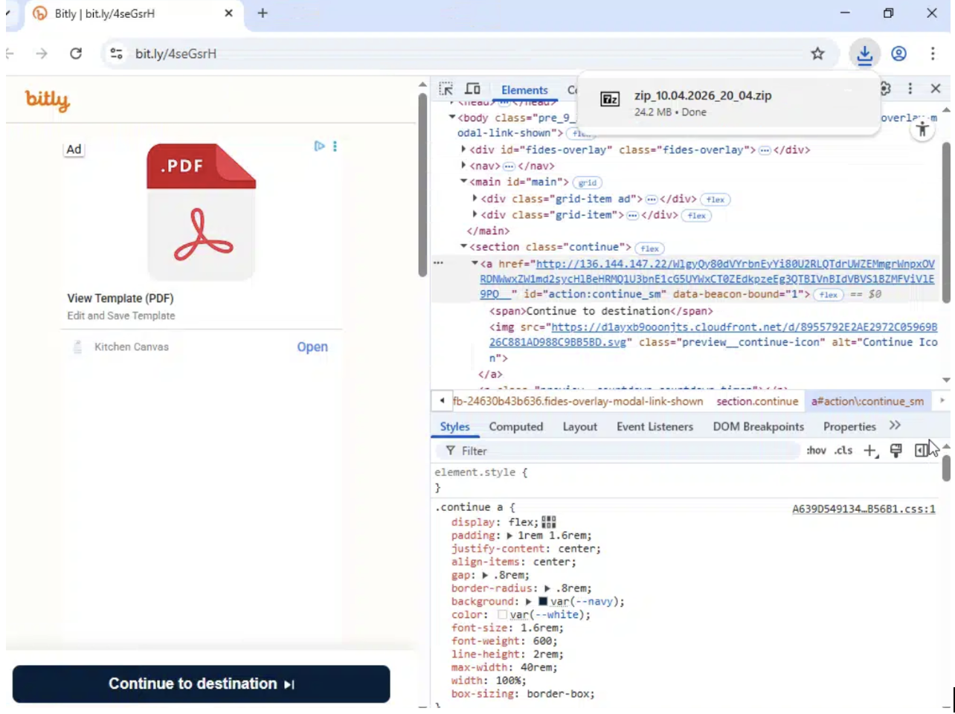
Task: Open Chrome downloads icon in toolbar
Action: pyautogui.click(x=864, y=54)
